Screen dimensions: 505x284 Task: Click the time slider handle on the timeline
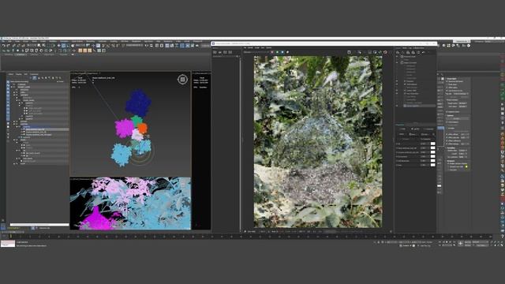[x=10, y=237]
